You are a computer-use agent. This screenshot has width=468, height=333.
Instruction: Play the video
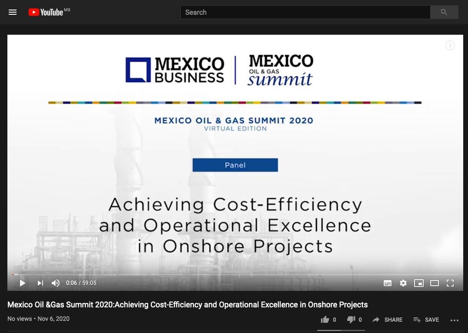(23, 283)
